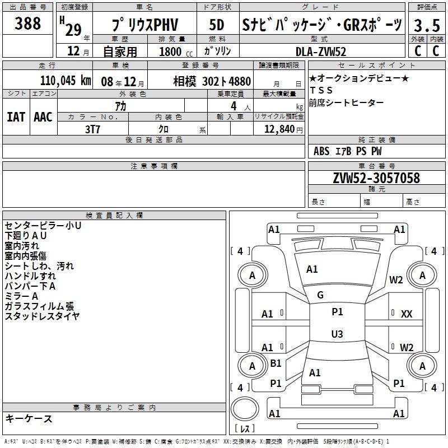
Task: Select the registration plate 相模 302ト4880
Action: (212, 81)
